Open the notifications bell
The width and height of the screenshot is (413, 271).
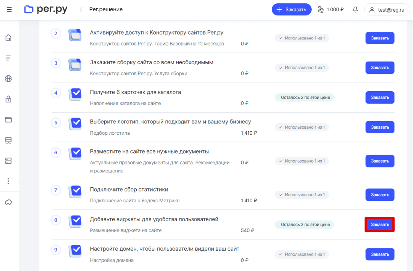pyautogui.click(x=355, y=10)
